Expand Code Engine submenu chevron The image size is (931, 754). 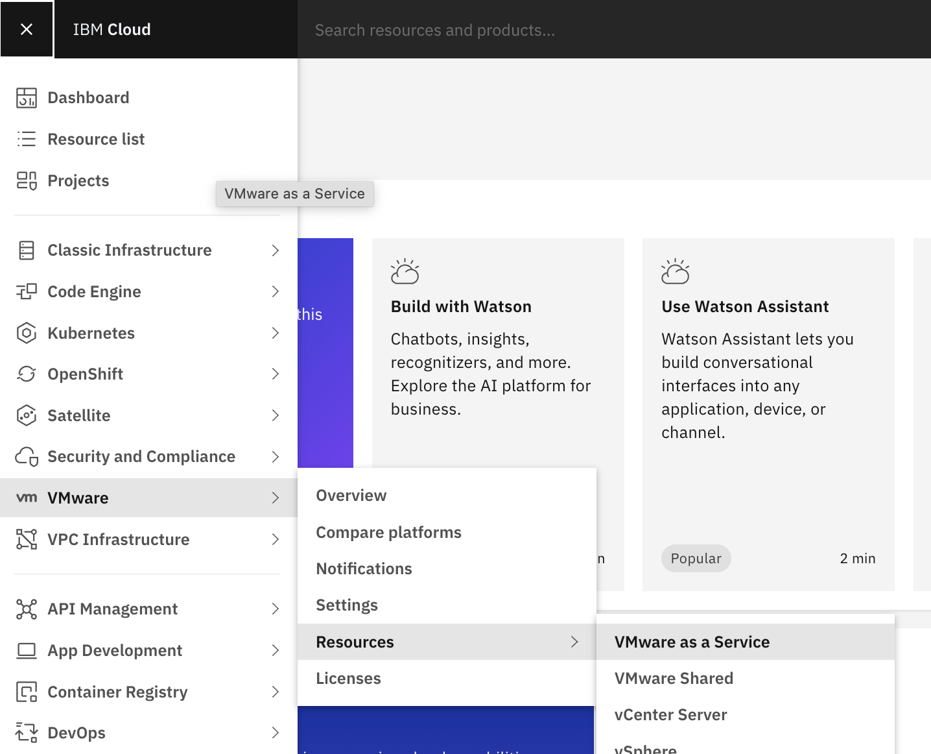click(x=276, y=291)
